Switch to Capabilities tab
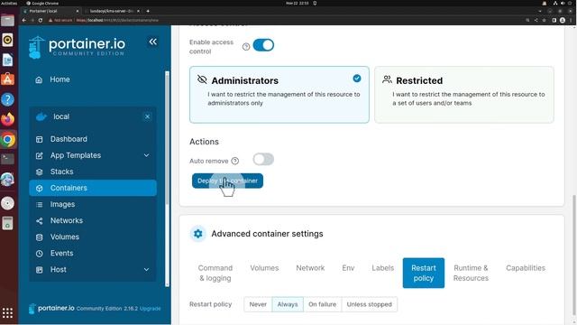Image resolution: width=577 pixels, height=325 pixels. click(526, 268)
